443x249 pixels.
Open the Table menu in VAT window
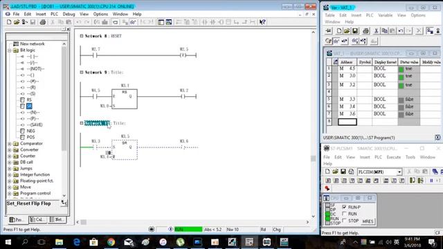pyautogui.click(x=329, y=15)
